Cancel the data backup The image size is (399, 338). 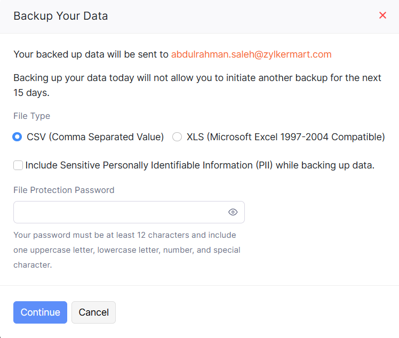93,312
